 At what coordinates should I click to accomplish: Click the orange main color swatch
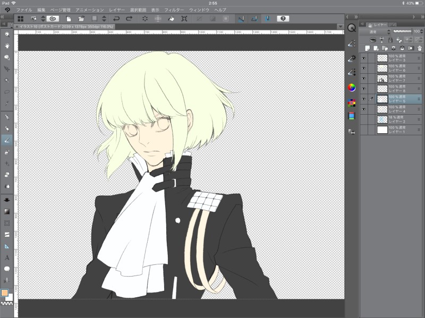click(5, 293)
